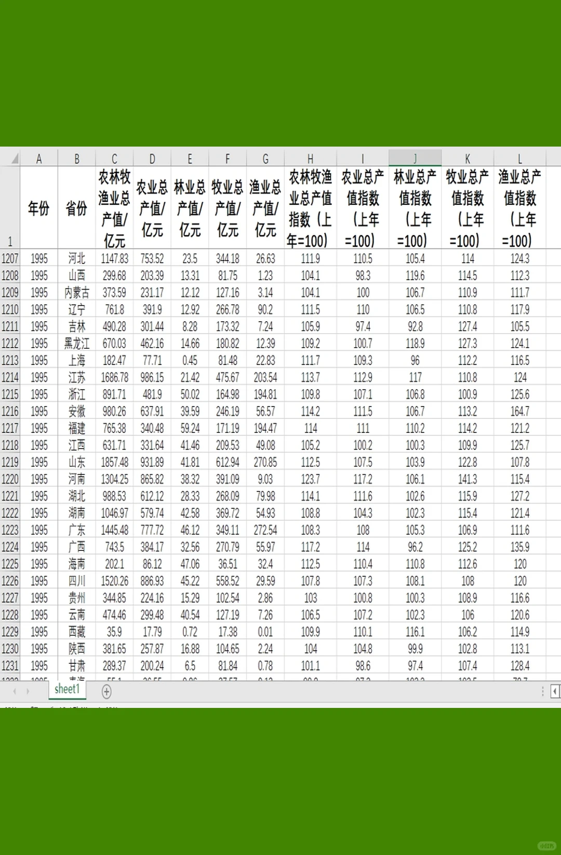Select row header 1220
Image resolution: width=561 pixels, height=855 pixels.
coord(10,479)
